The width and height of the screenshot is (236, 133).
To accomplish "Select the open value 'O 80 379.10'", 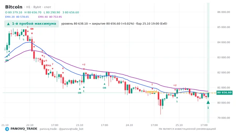I will click(14, 12).
